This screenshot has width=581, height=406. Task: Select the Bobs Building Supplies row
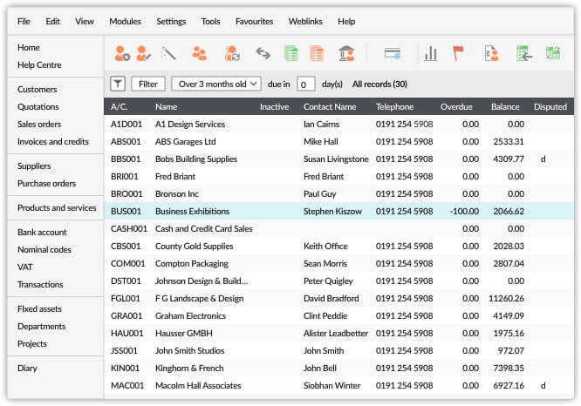[x=339, y=159]
